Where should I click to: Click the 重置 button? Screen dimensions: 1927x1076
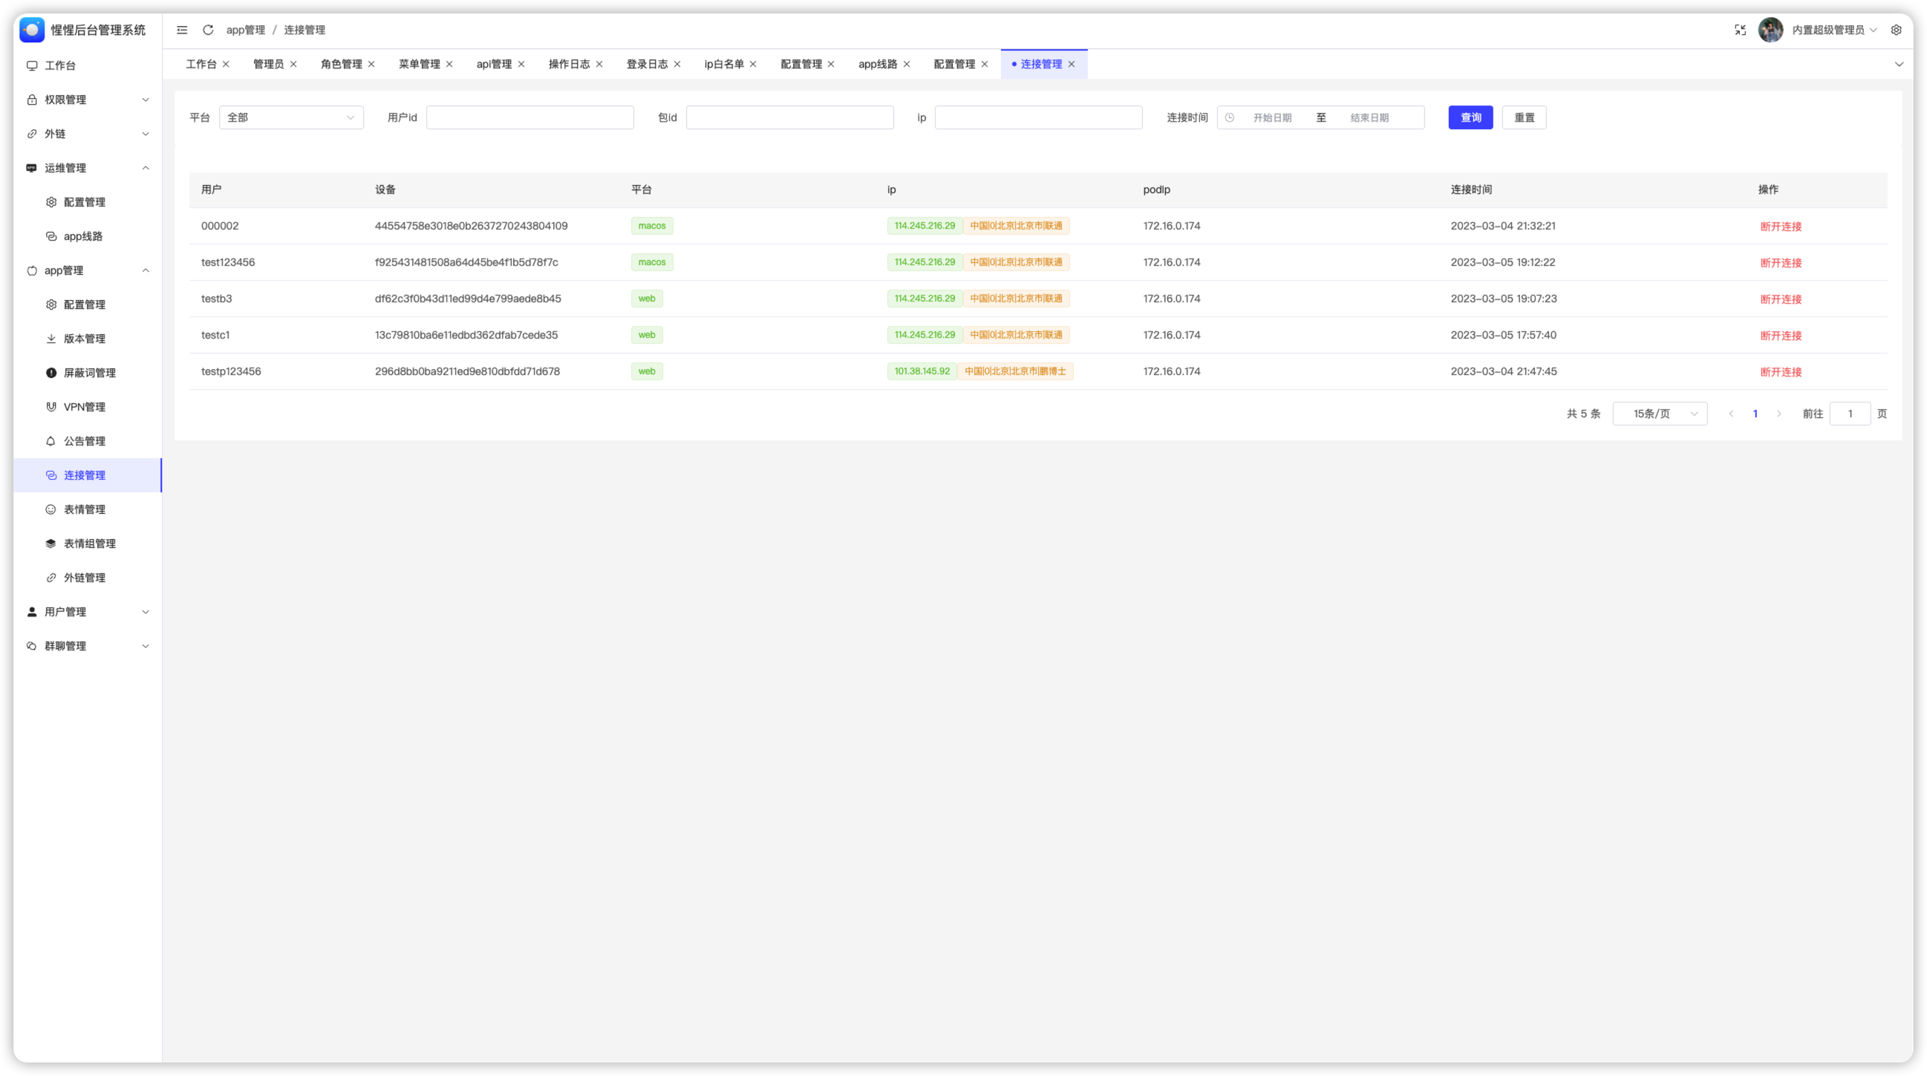[1524, 117]
